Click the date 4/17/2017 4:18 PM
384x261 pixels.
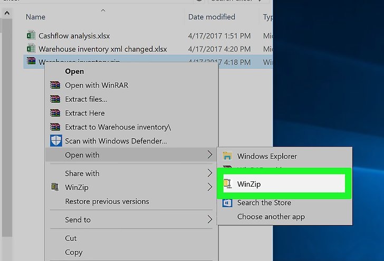(219, 62)
